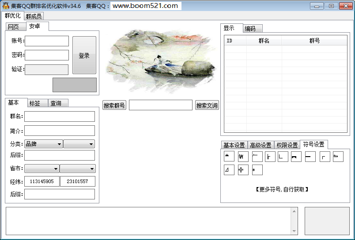Expand the 省市 province dropdown

coord(42,169)
